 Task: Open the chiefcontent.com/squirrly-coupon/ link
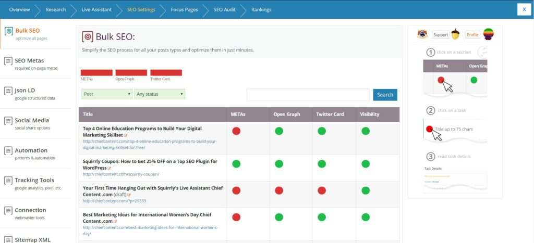click(121, 174)
